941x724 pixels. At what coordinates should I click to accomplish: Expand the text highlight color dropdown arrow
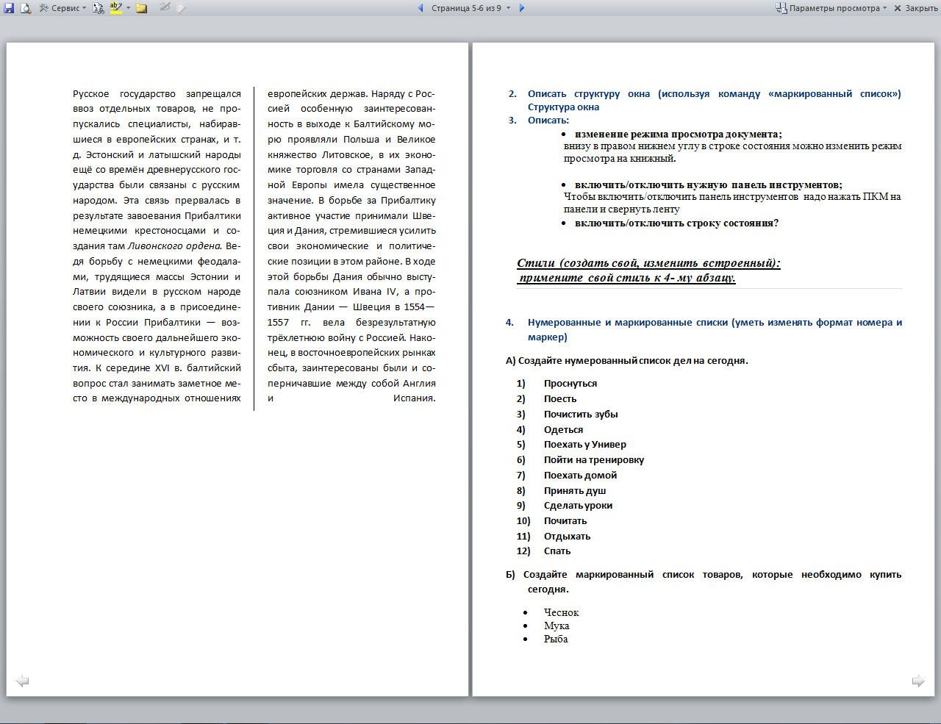pos(128,8)
